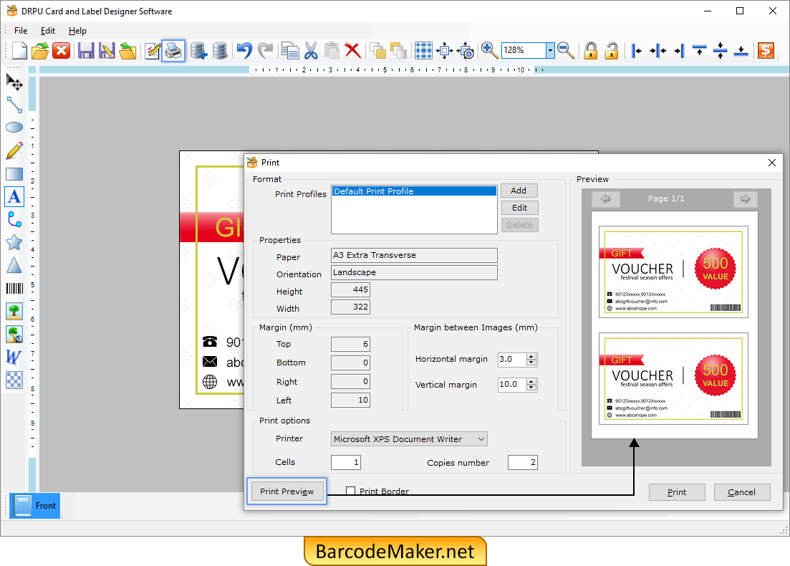Select the Star shape tool

pos(14,242)
